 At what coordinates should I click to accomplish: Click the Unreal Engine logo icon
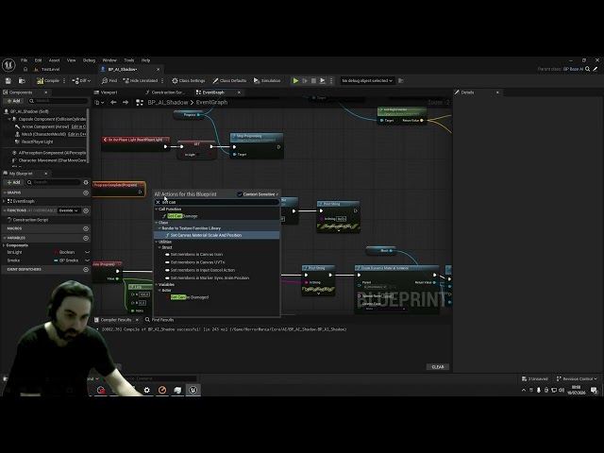click(x=8, y=65)
